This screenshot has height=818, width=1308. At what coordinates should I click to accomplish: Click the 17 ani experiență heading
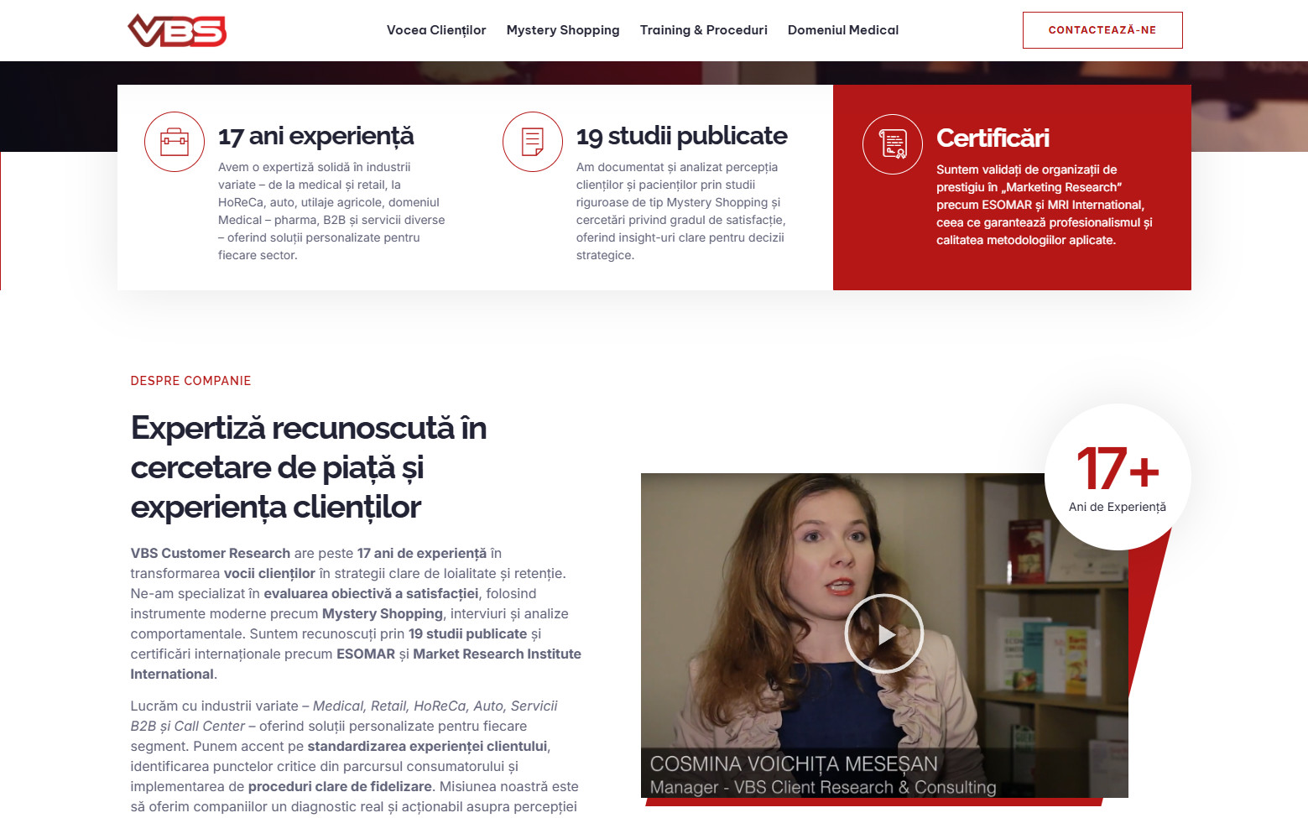316,136
